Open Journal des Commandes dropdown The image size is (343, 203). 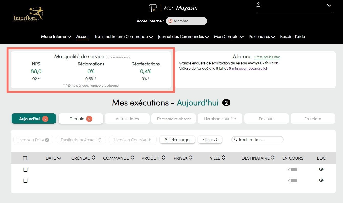tap(183, 37)
